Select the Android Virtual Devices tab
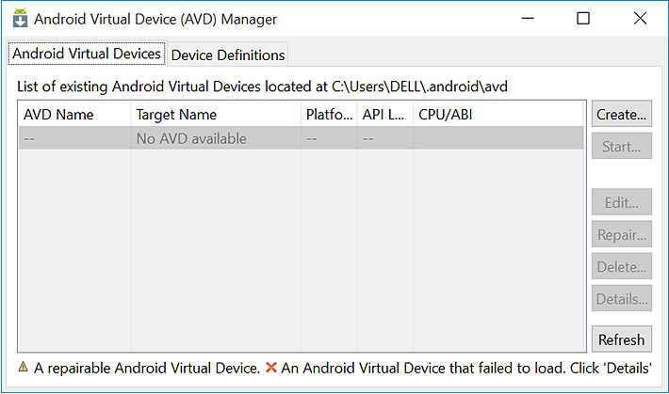 87,54
